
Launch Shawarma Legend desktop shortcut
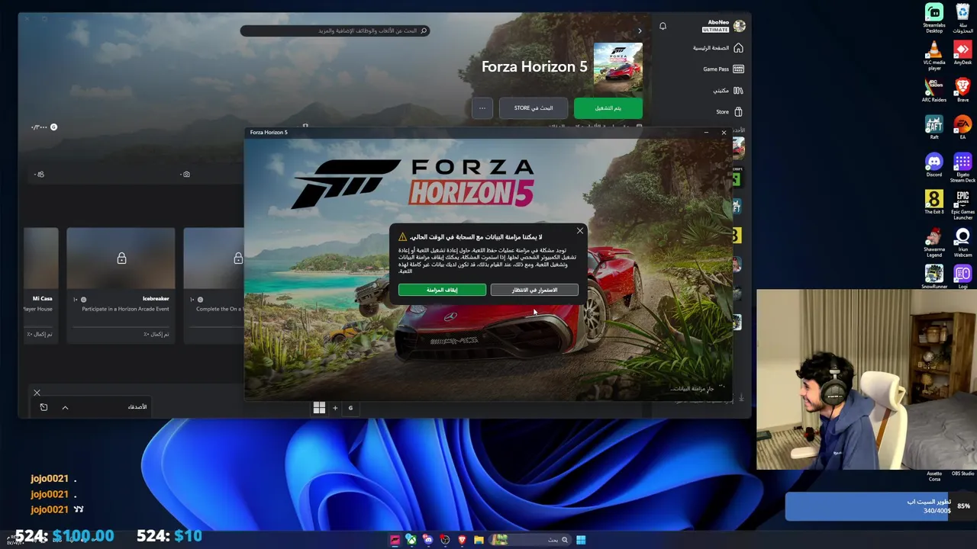click(x=934, y=242)
